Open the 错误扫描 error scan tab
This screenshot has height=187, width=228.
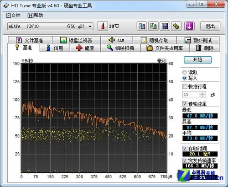click(120, 48)
